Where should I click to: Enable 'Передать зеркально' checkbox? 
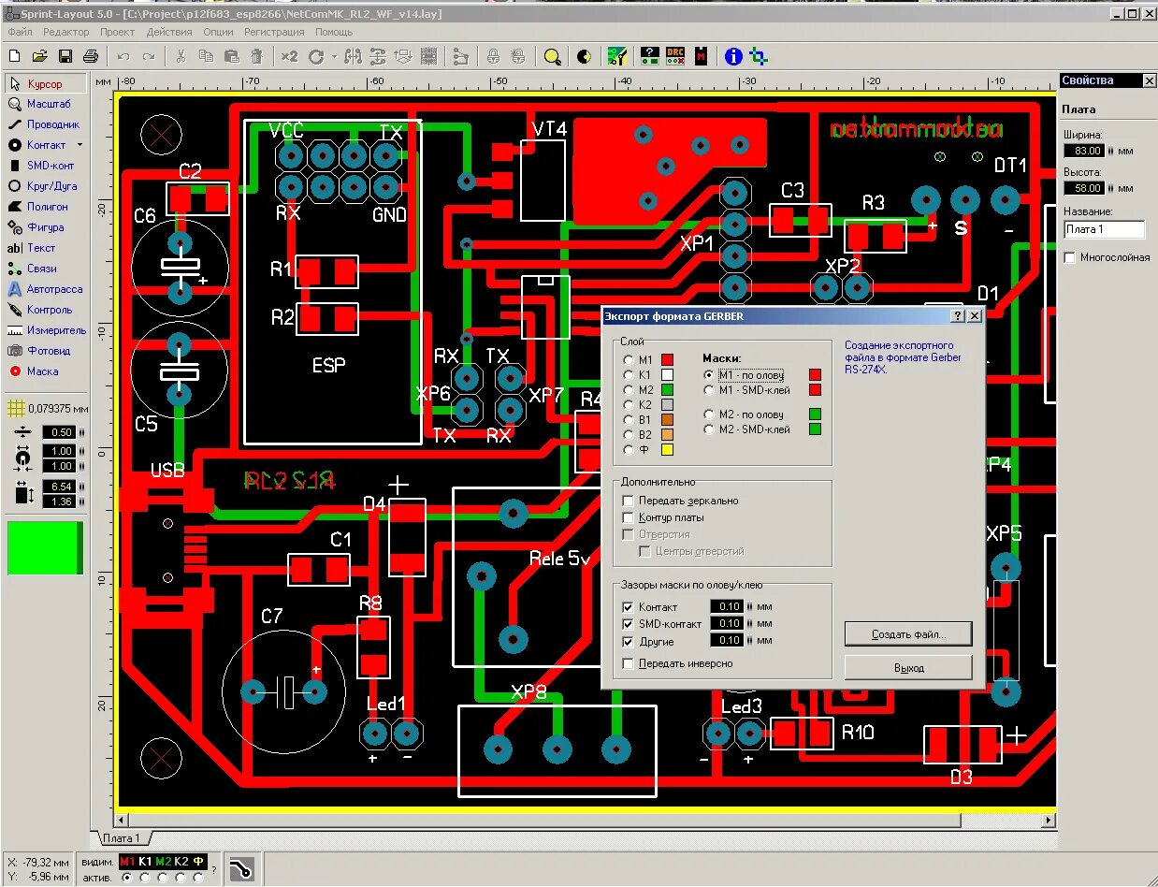[629, 501]
